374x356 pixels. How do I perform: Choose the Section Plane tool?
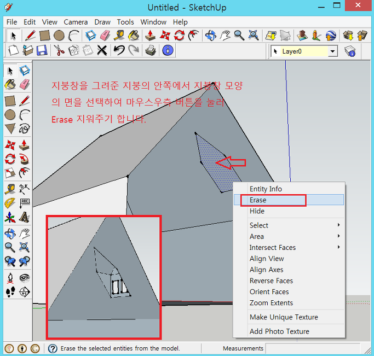(x=24, y=292)
